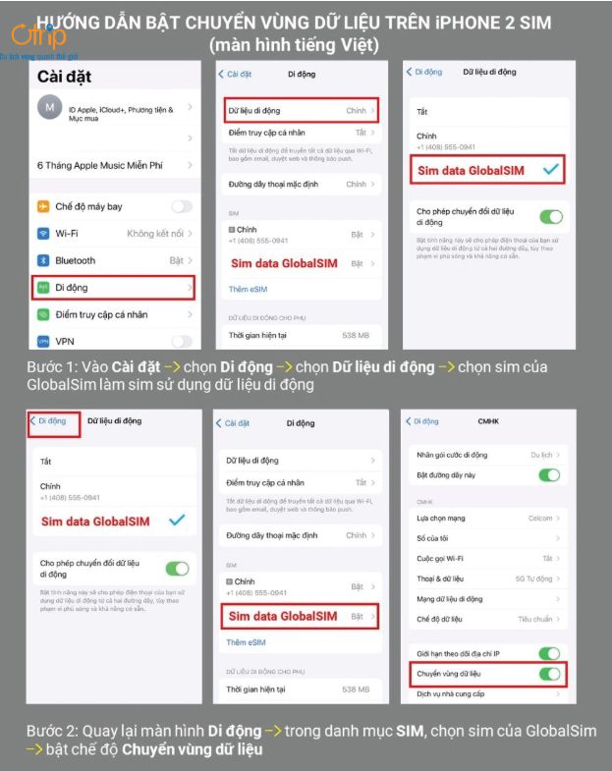Toggle Giới hạn theo dõi địa chỉ IP switch
Viewport: 612px width, 771px height.
(549, 653)
